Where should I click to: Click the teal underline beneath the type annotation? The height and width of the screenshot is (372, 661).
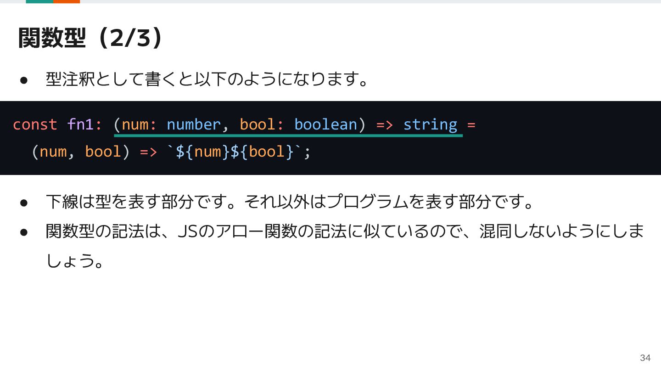288,135
